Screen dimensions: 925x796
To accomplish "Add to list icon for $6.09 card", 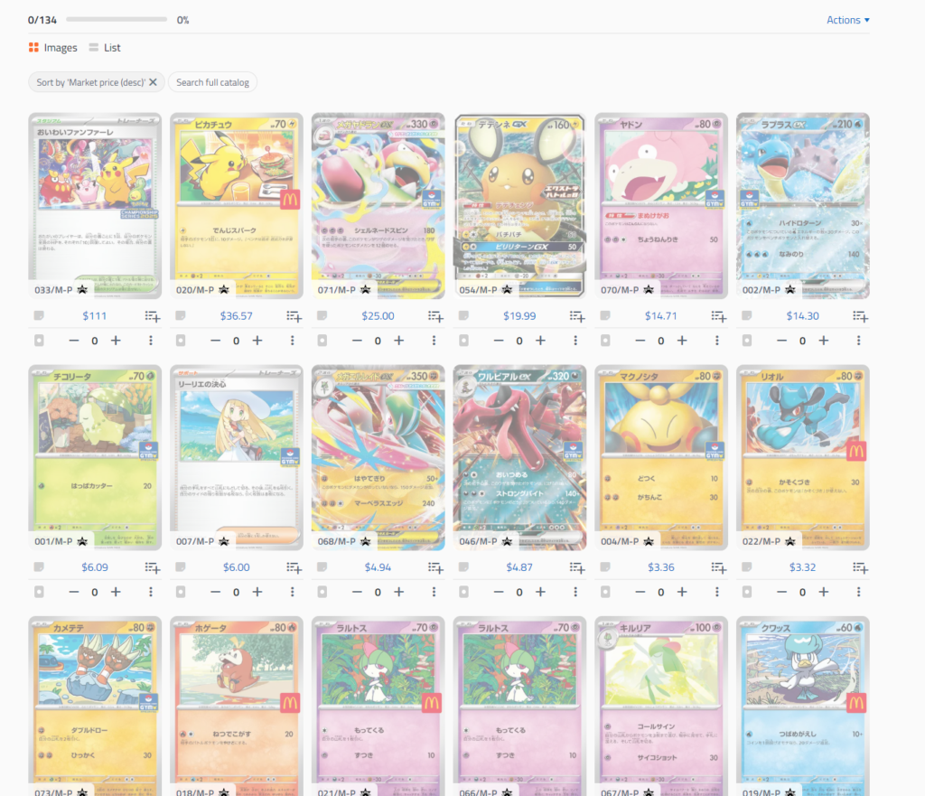I will [x=152, y=567].
